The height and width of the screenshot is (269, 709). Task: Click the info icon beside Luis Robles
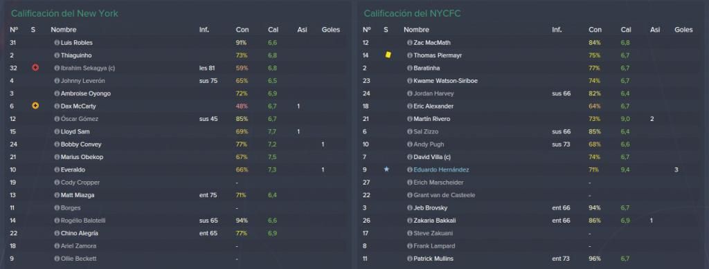(57, 42)
